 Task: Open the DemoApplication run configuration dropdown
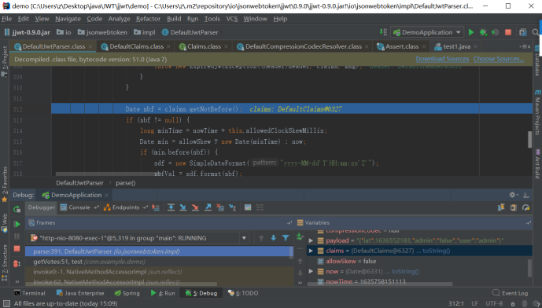tap(427, 32)
